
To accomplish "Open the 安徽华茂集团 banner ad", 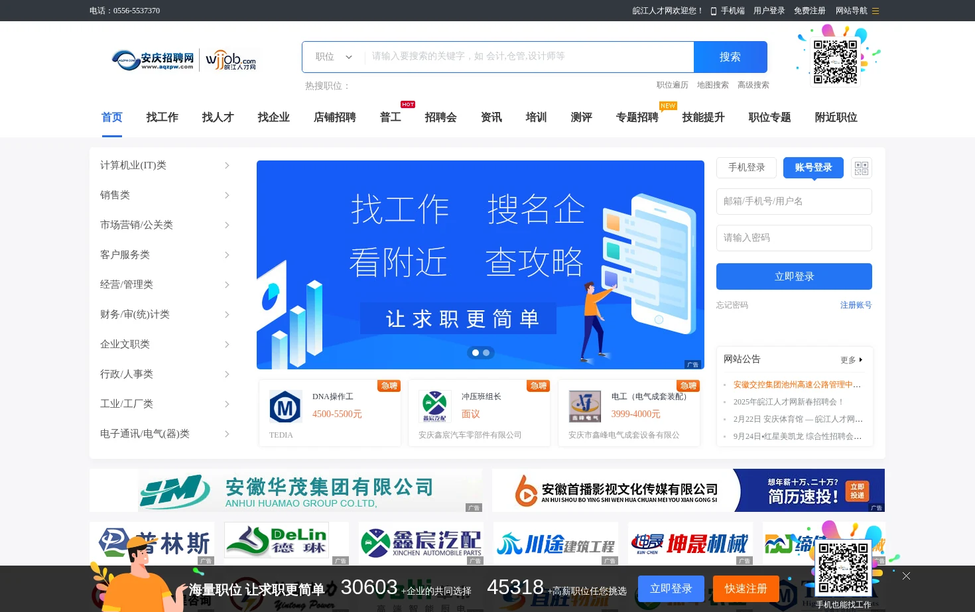I will 286,491.
